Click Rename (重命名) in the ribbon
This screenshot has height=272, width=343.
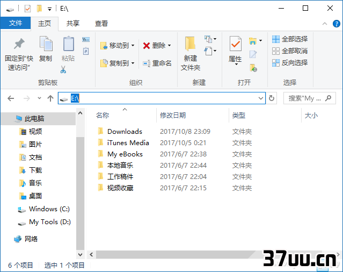click(157, 63)
